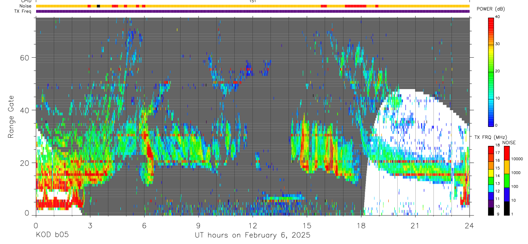Click the noise color scale bar
Image resolution: width=528 pixels, height=244 pixels.
click(507, 180)
